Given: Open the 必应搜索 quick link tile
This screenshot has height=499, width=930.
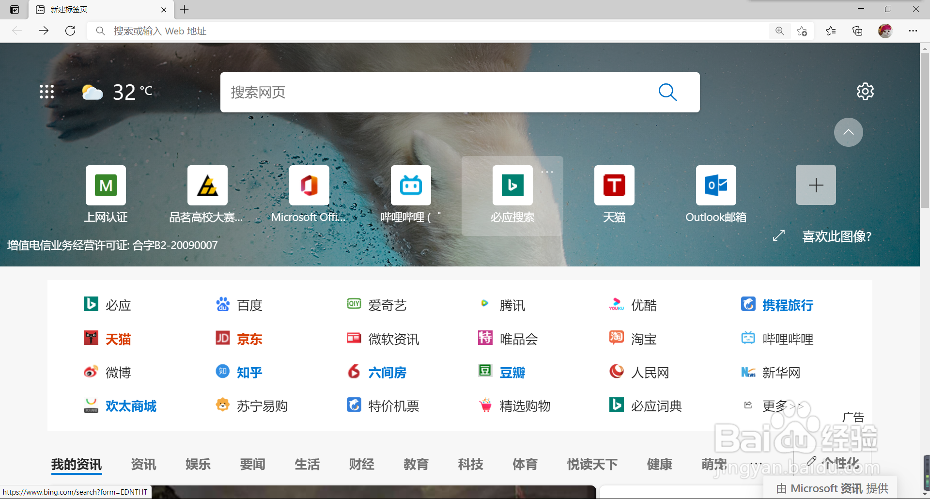Looking at the screenshot, I should (x=512, y=196).
